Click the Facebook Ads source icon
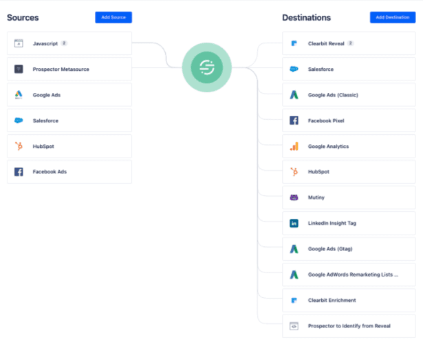423x344 pixels. point(19,171)
